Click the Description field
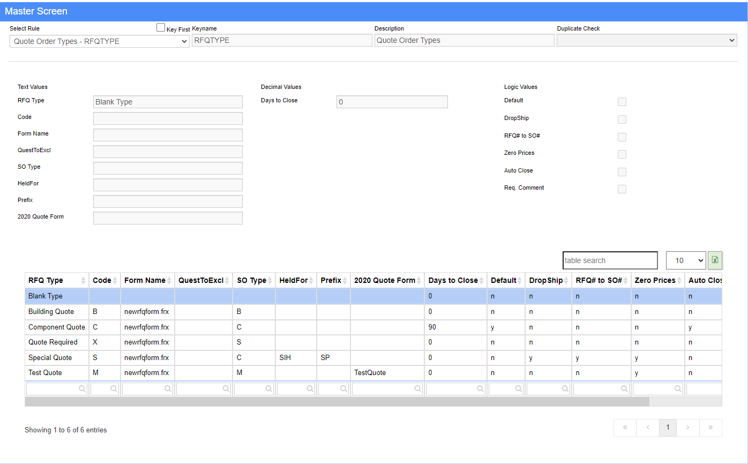The height and width of the screenshot is (464, 748). (465, 40)
